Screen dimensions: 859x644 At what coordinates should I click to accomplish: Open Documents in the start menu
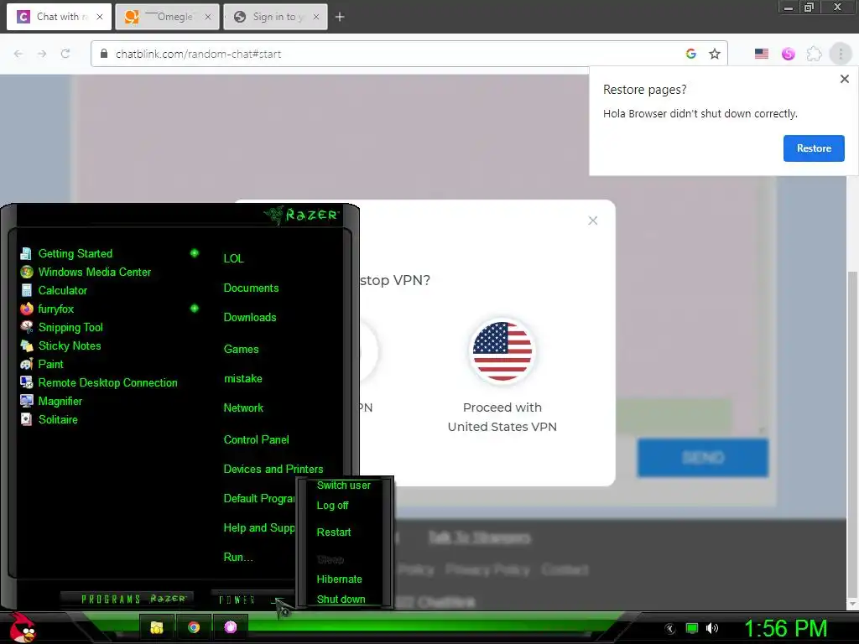pyautogui.click(x=251, y=288)
